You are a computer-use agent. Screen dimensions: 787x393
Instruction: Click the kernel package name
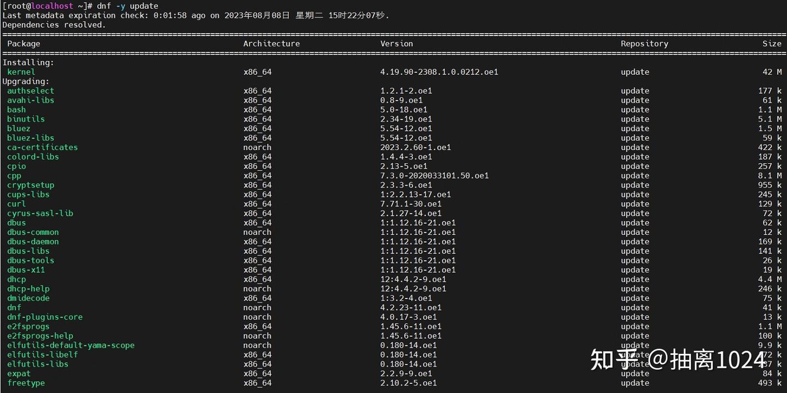[21, 72]
